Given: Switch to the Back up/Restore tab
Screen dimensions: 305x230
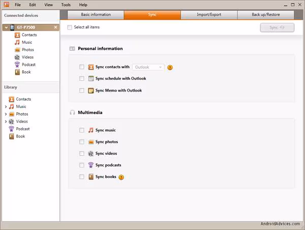Looking at the screenshot, I should click(x=266, y=15).
